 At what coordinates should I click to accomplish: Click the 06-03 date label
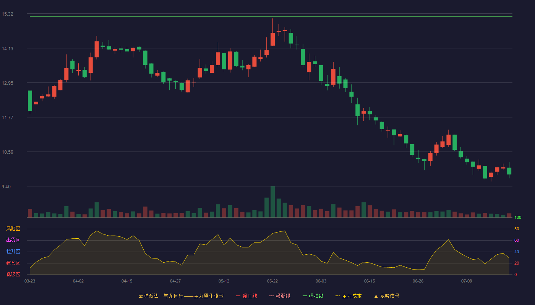[321, 281]
